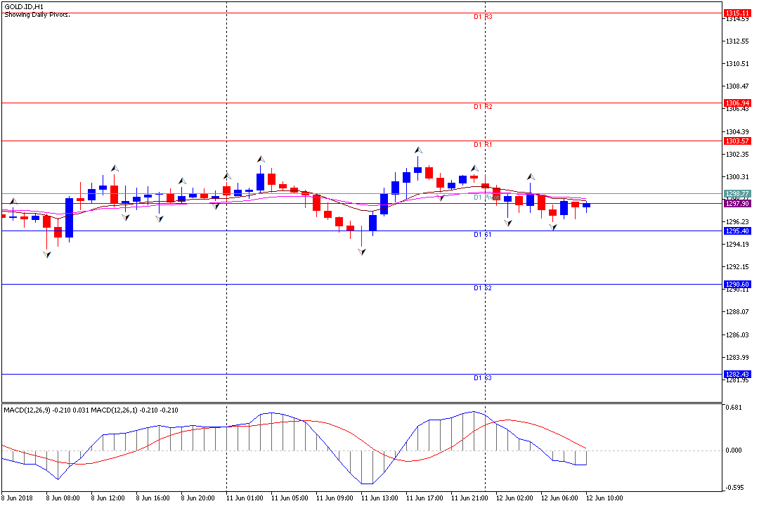Click the down-fractal arrow under the 8 Jun low

coord(47,254)
